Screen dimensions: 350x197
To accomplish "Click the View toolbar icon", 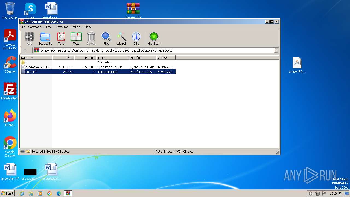I will (x=76, y=39).
